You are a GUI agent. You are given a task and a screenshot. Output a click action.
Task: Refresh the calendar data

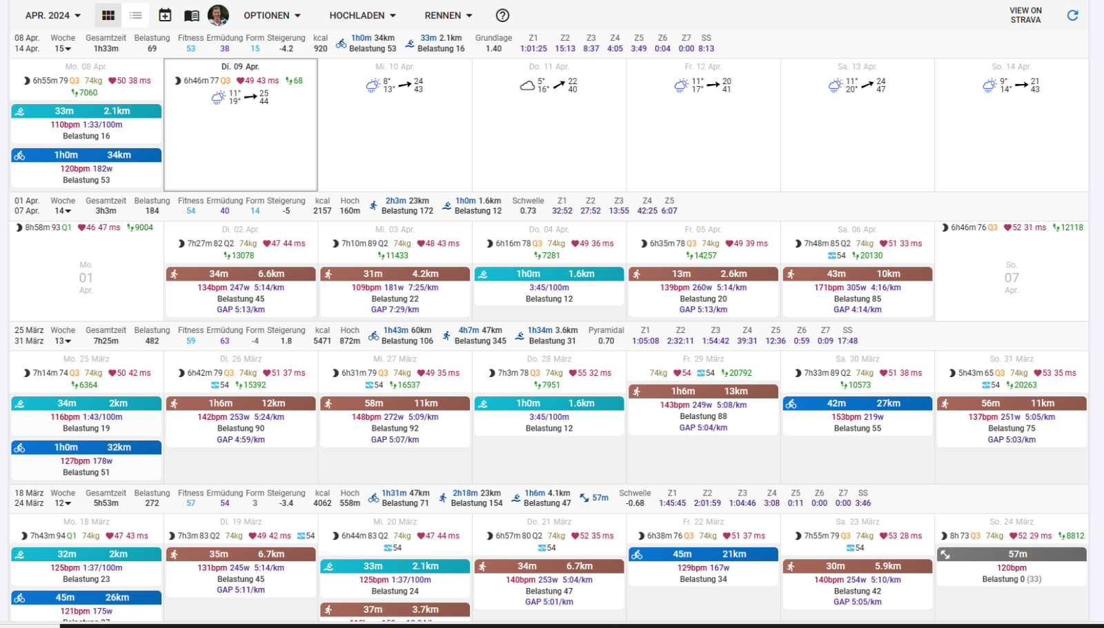tap(1072, 15)
